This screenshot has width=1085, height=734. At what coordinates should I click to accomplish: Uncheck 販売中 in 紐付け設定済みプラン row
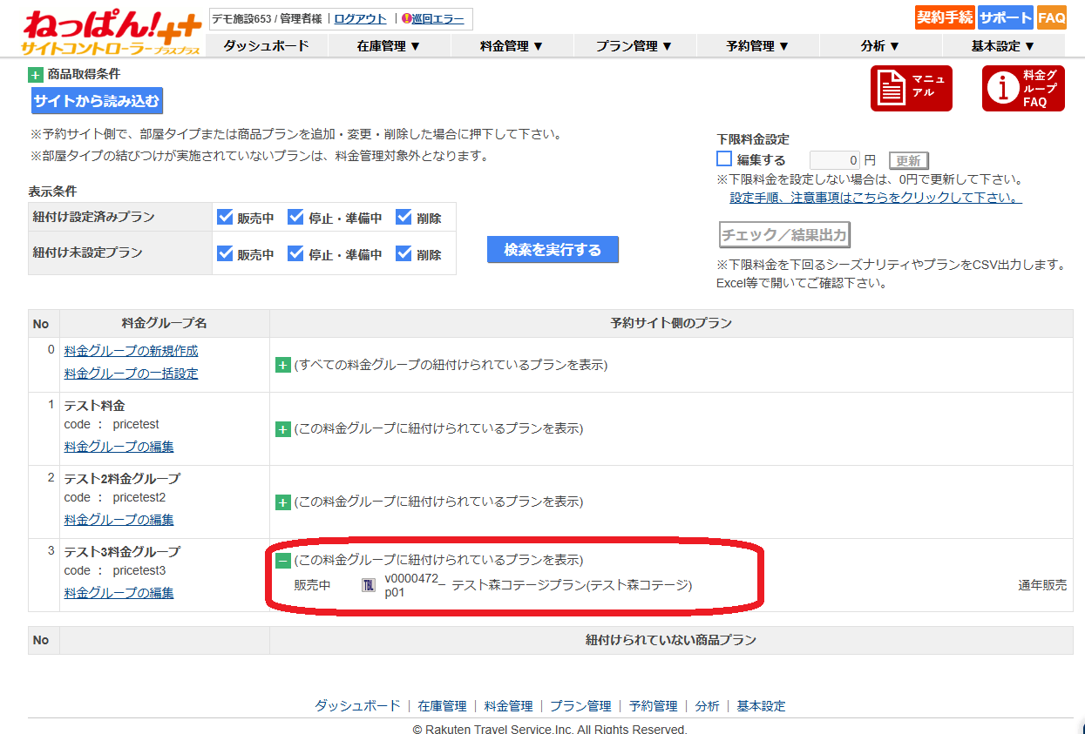[x=225, y=218]
